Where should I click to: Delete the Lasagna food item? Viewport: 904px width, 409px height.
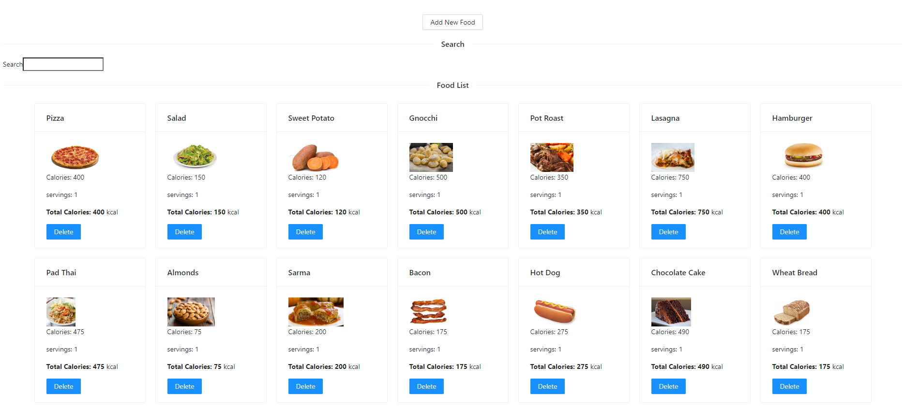668,231
